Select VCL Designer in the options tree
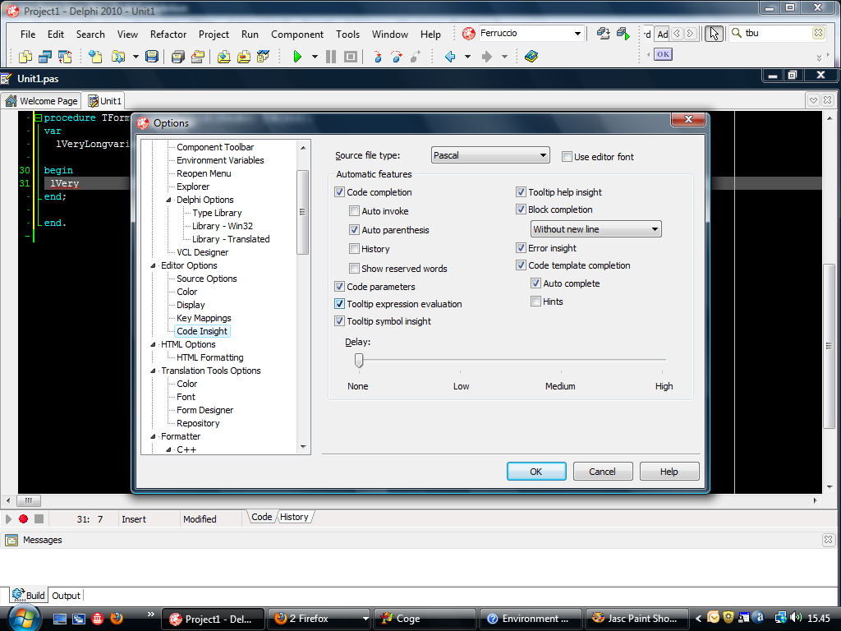Image resolution: width=841 pixels, height=631 pixels. (202, 252)
